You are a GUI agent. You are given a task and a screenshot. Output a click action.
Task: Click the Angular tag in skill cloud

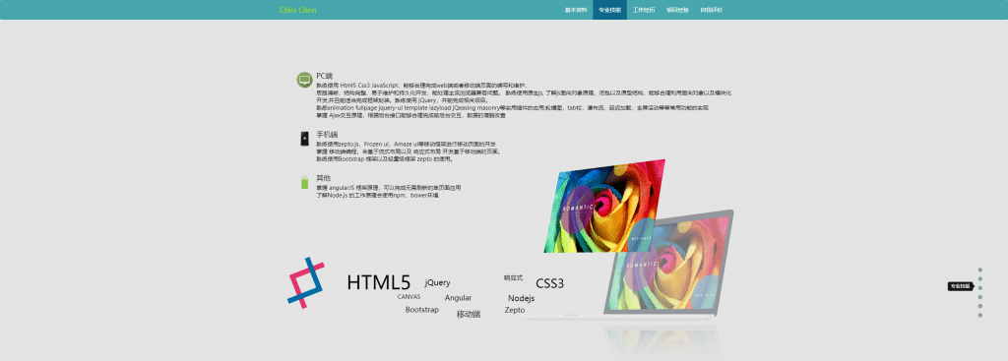458,297
